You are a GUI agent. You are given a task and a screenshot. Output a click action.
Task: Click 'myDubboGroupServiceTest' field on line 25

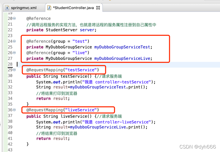122,47
